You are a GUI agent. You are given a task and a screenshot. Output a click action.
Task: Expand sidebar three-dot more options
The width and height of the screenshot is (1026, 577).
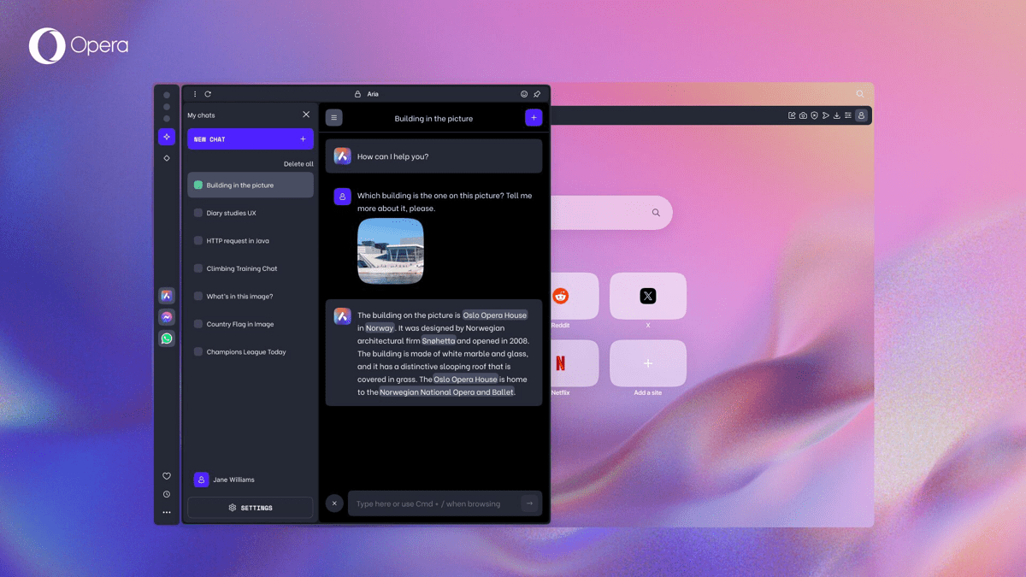[x=167, y=513]
